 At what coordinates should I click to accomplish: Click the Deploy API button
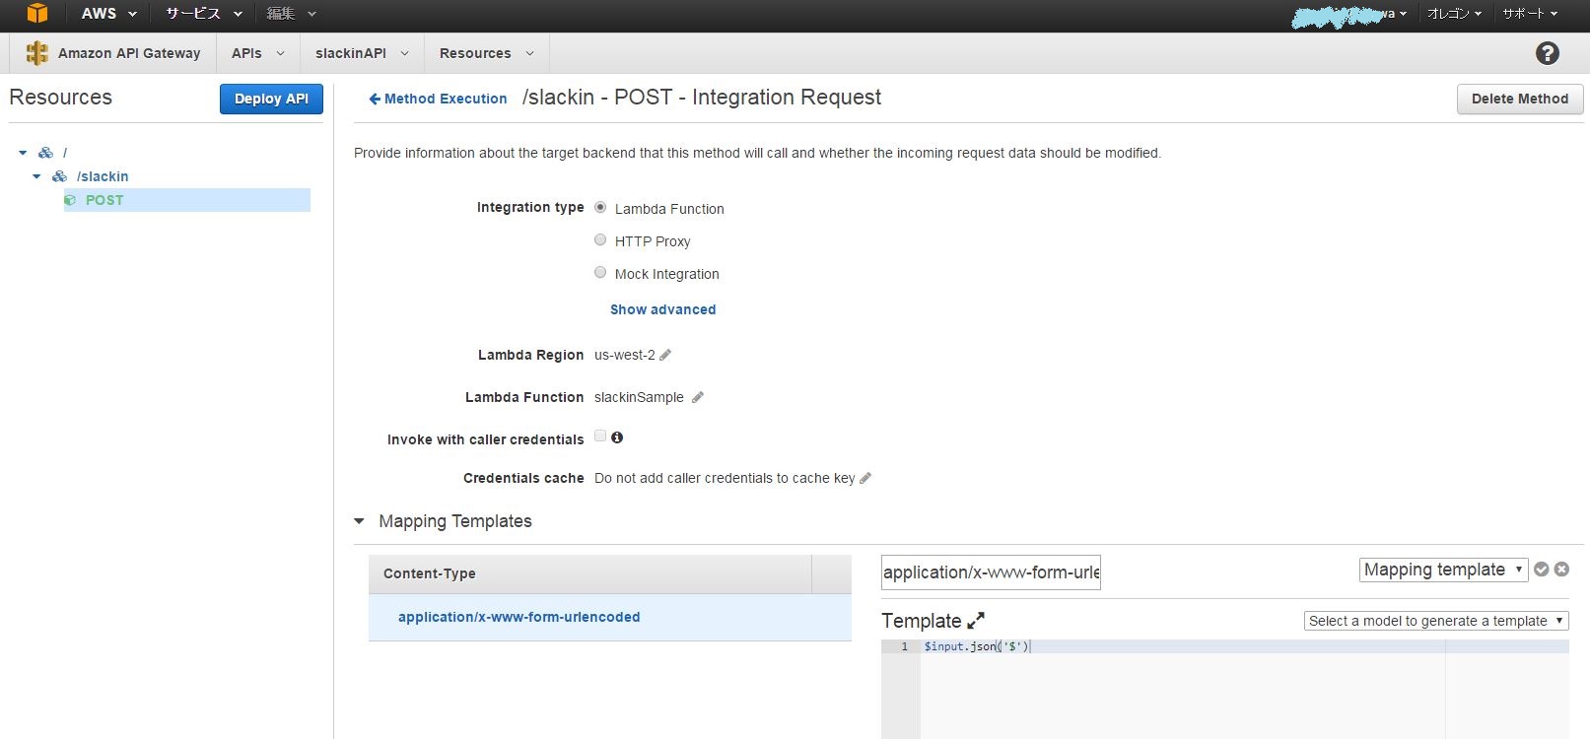[271, 99]
